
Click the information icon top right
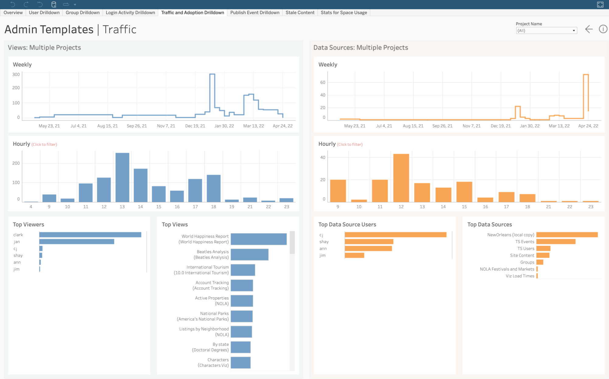[x=603, y=29]
